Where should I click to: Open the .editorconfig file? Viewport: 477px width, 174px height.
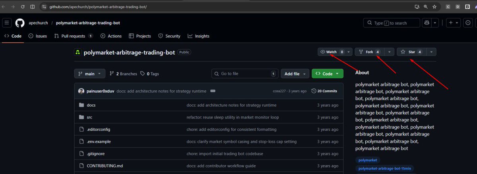[99, 130]
